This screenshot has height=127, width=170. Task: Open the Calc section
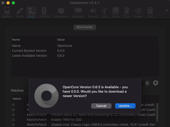(150, 12)
